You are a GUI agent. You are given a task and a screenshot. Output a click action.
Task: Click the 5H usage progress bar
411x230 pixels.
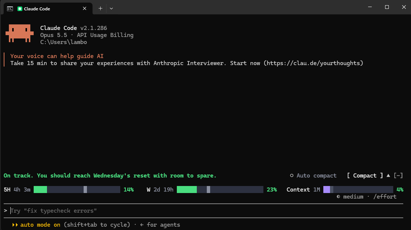[x=77, y=189]
